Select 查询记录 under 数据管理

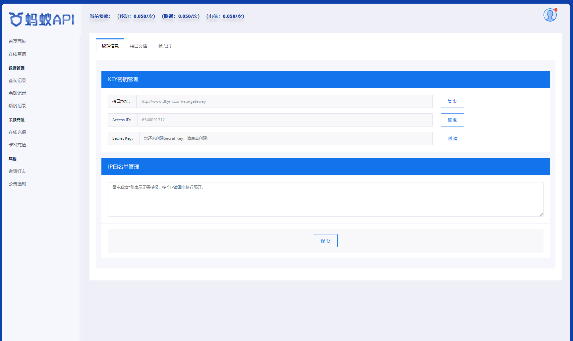coord(17,80)
